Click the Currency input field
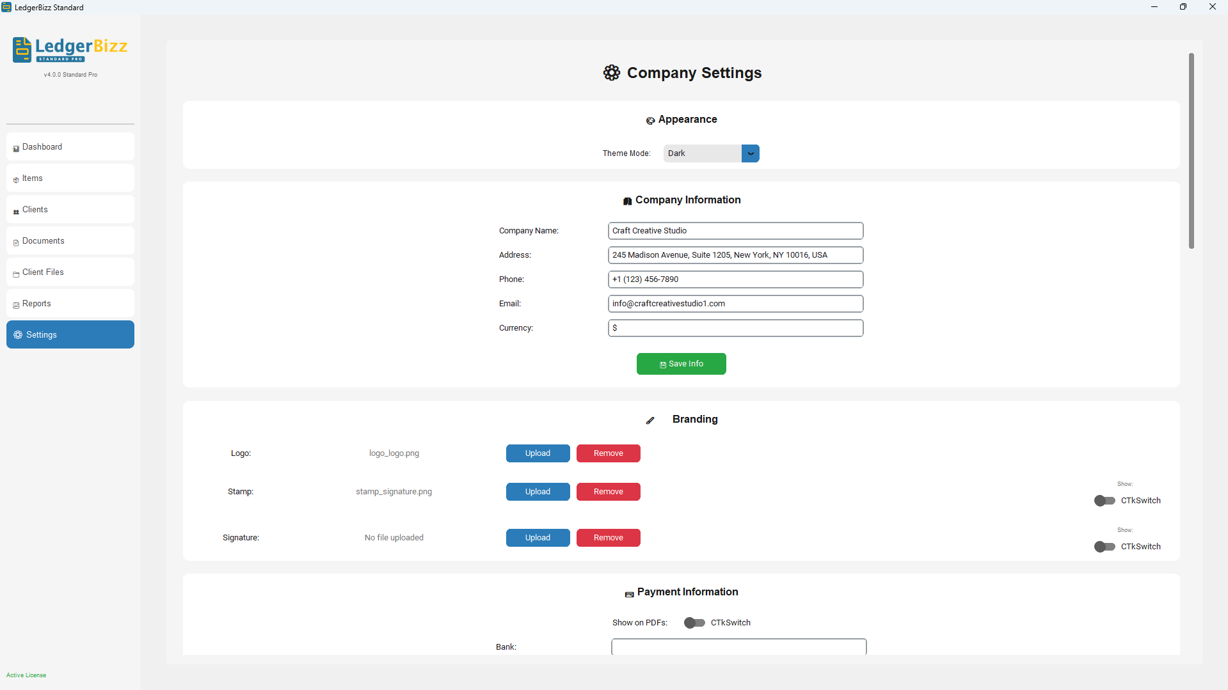 tap(735, 328)
